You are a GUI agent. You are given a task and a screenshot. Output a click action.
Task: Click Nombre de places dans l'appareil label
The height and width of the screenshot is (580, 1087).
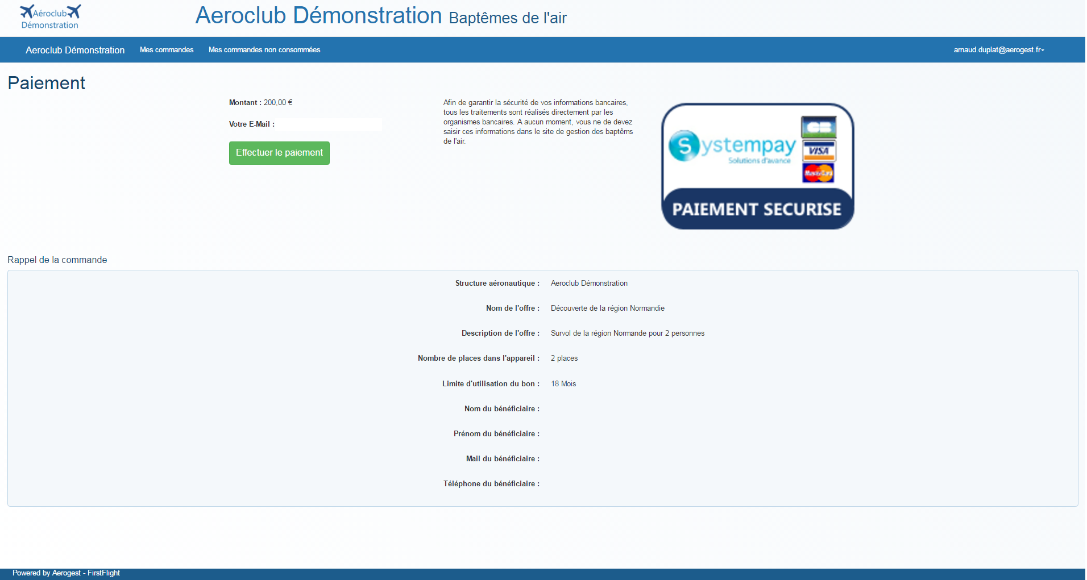(x=479, y=358)
